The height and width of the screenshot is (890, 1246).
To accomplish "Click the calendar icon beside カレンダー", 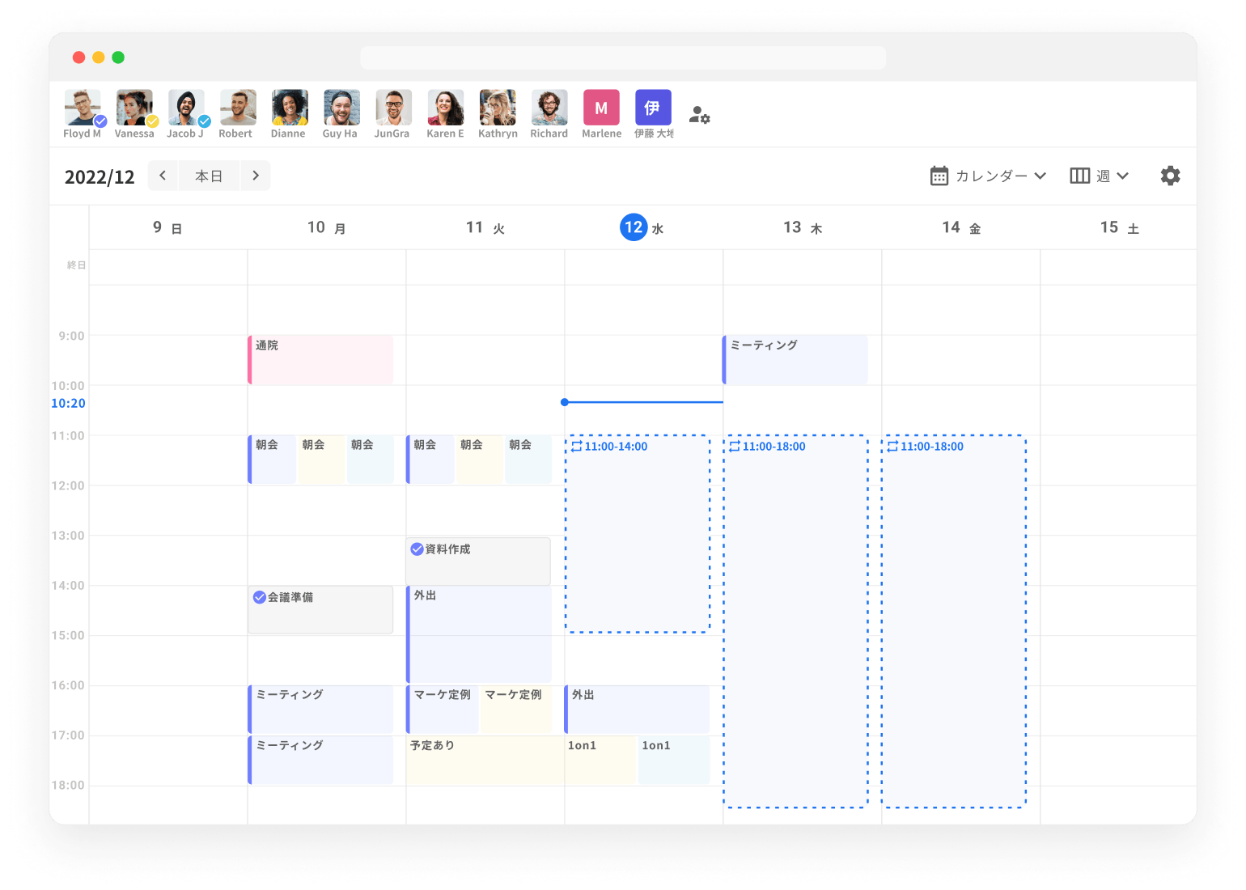I will click(939, 176).
